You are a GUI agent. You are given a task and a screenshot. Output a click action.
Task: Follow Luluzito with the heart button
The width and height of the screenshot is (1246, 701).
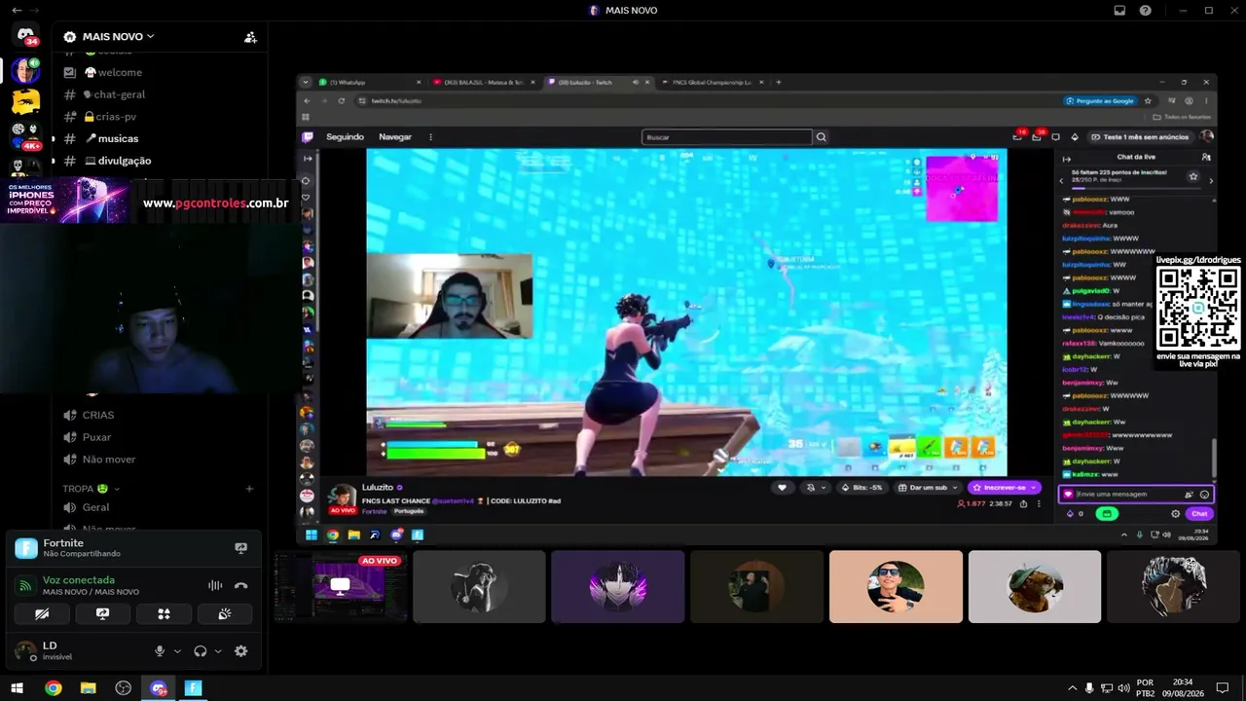pos(782,488)
